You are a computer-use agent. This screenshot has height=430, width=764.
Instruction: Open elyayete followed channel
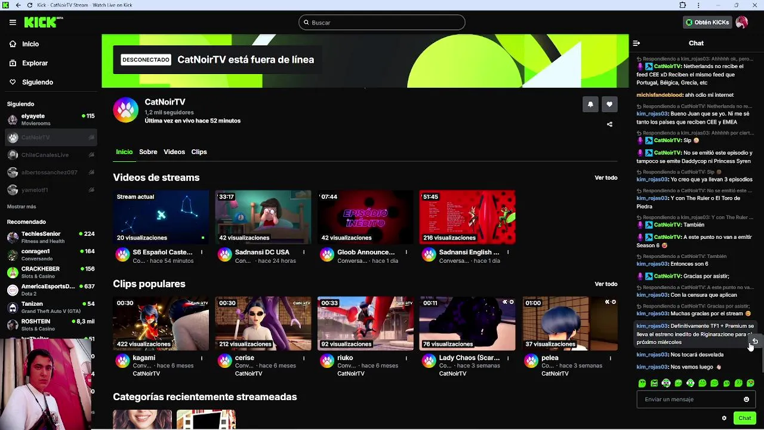tap(51, 119)
